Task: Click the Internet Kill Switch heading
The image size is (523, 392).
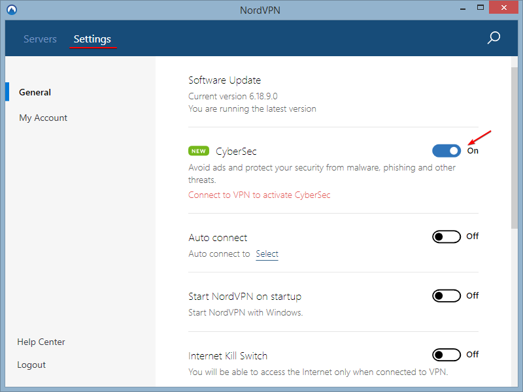Action: pos(228,356)
